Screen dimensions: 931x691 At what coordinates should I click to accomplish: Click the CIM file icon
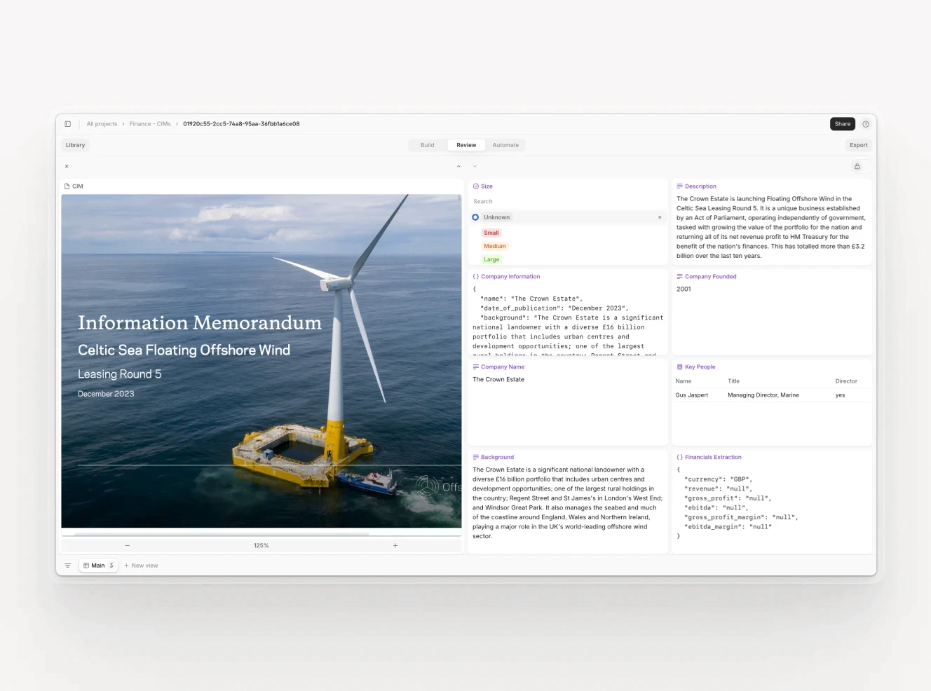[67, 186]
